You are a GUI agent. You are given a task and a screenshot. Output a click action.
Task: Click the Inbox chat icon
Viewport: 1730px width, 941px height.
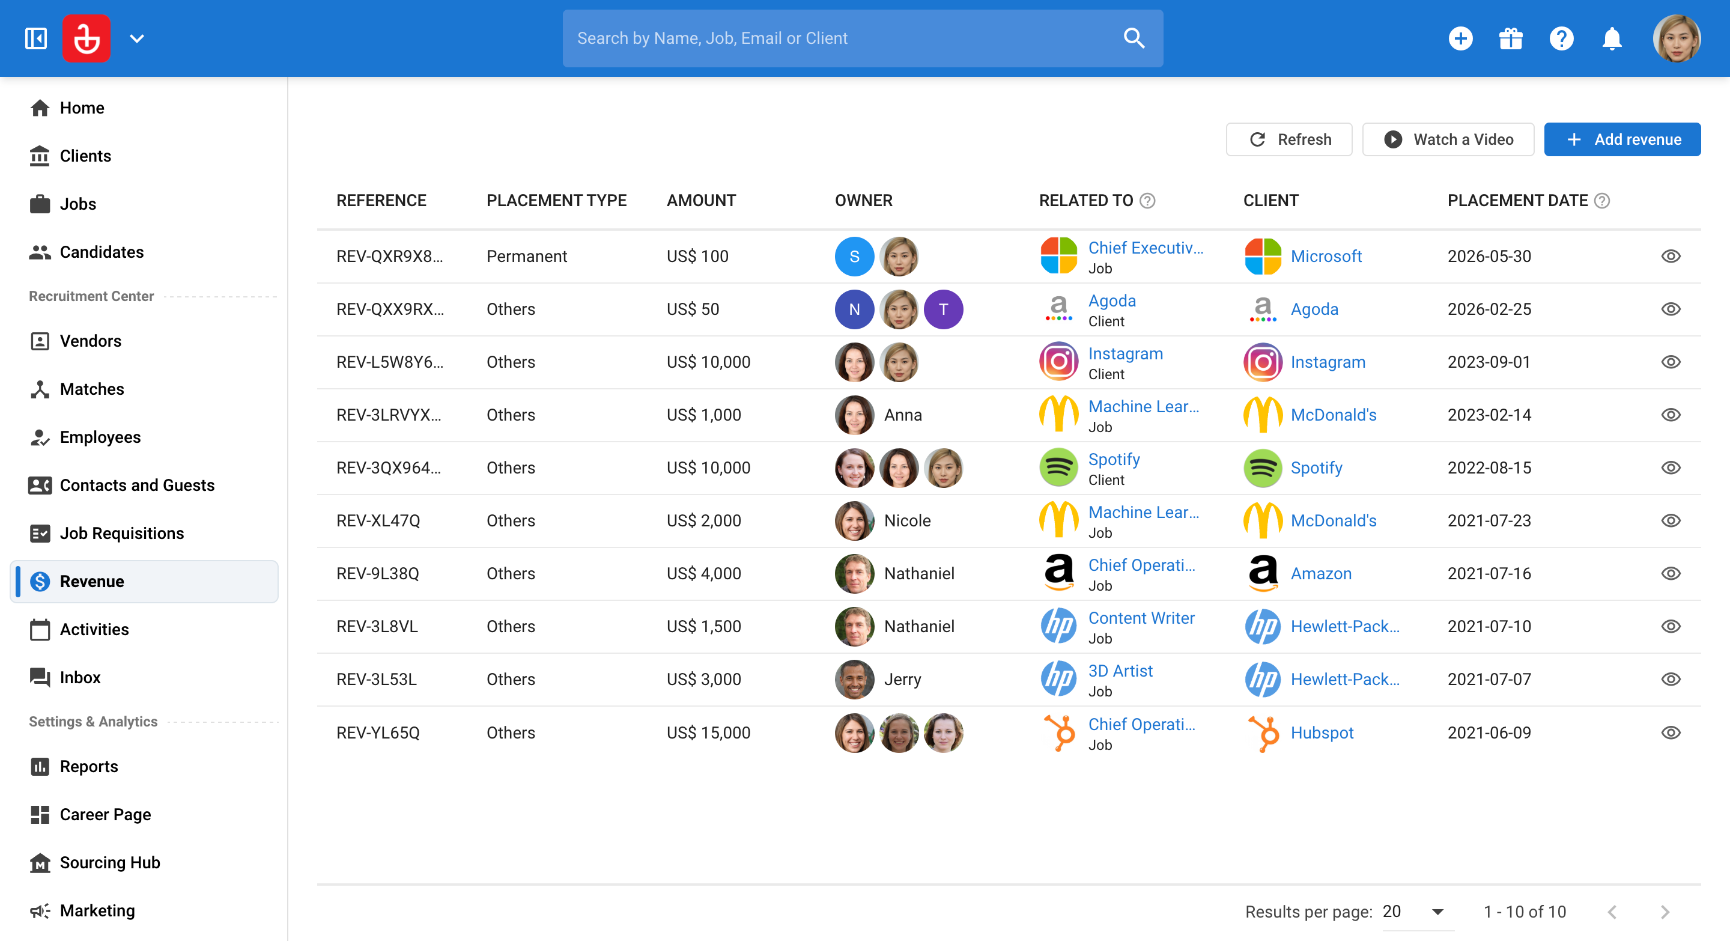40,677
